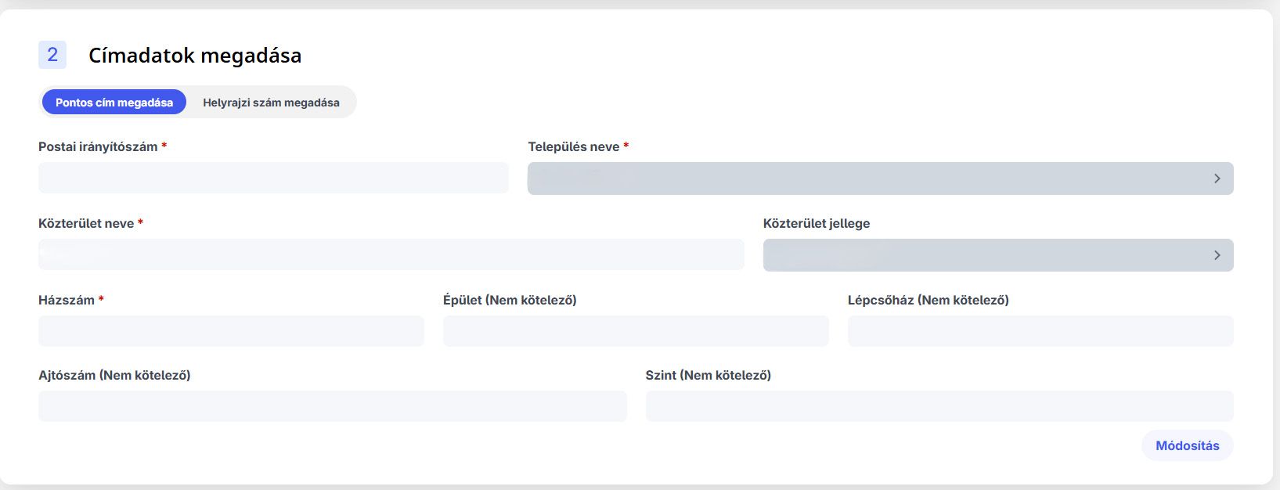The image size is (1280, 490).
Task: Click the Házszám field label
Action: (67, 300)
